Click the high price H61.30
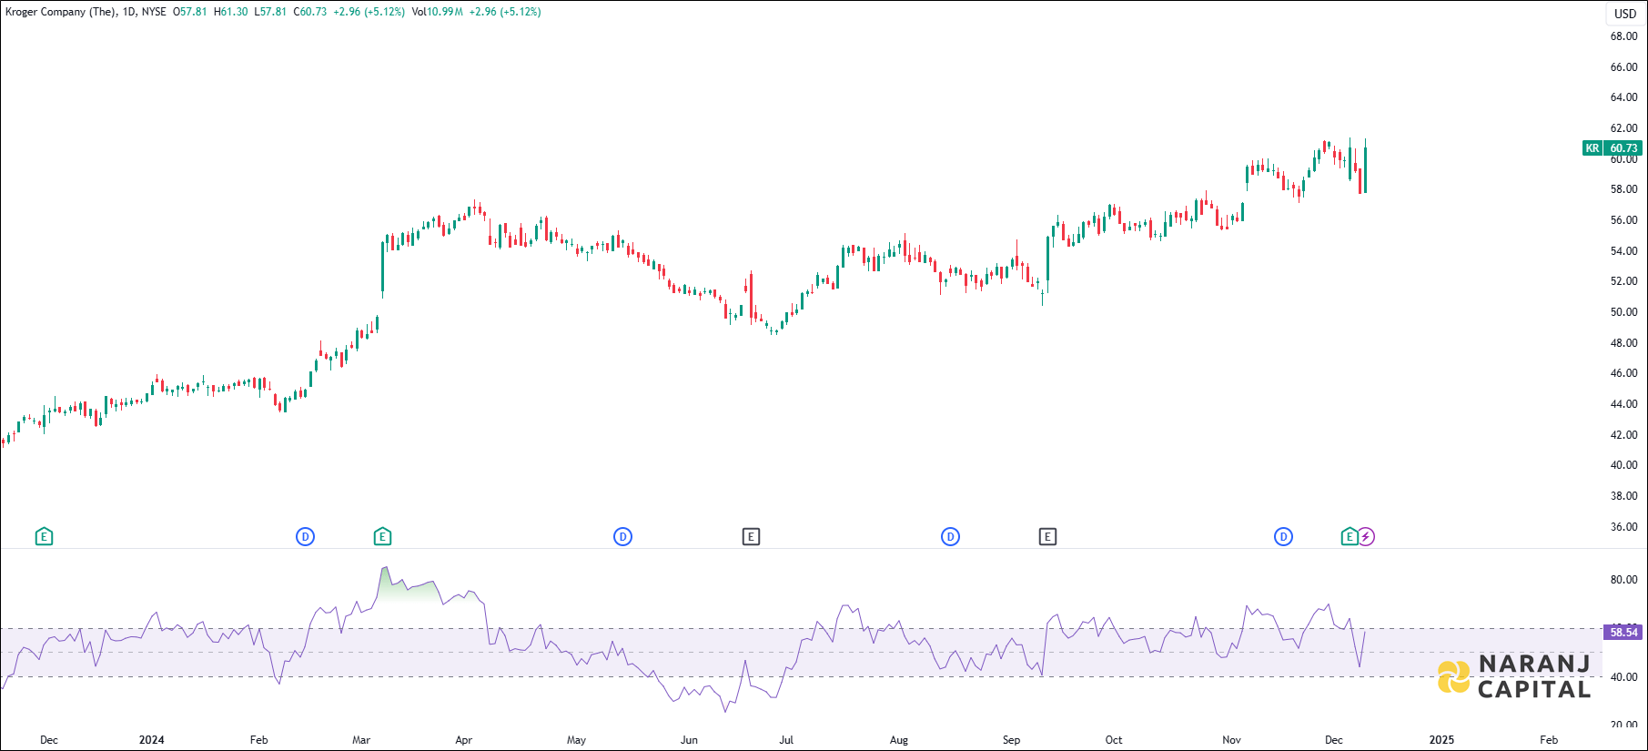The image size is (1648, 751). click(x=231, y=12)
